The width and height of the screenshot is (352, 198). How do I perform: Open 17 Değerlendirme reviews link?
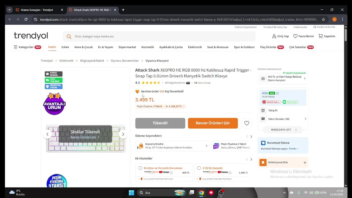click(175, 83)
